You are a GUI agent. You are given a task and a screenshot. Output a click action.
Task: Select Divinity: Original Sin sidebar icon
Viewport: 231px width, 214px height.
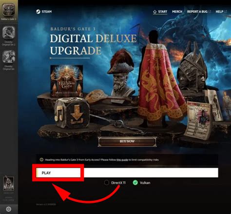(9, 57)
